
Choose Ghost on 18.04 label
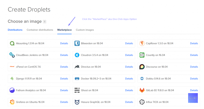(x=89, y=90)
